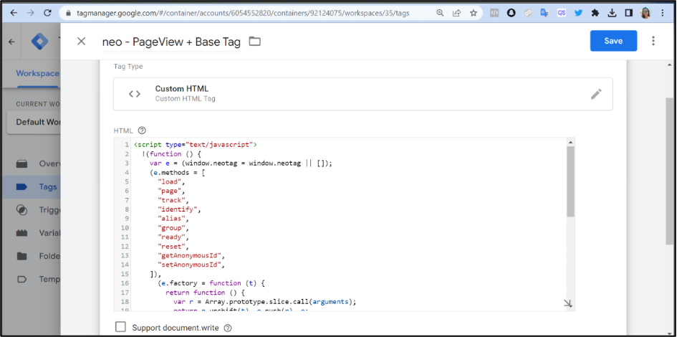Image resolution: width=677 pixels, height=337 pixels.
Task: Go forward in browser history
Action: (30, 13)
